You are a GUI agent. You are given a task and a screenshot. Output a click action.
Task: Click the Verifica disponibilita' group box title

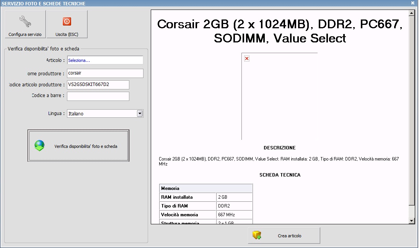pyautogui.click(x=43, y=49)
